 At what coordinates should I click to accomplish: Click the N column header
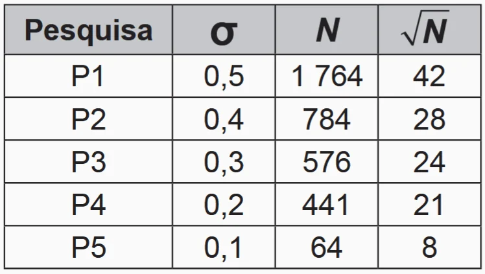pyautogui.click(x=327, y=31)
